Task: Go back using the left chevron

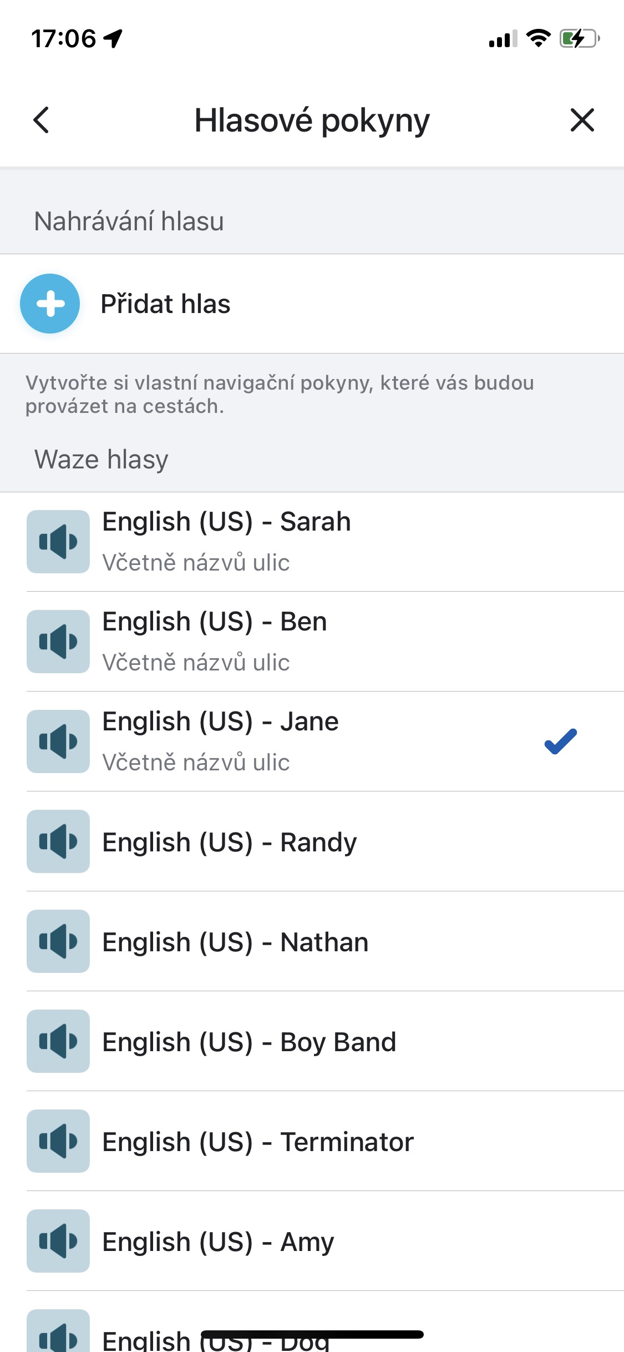Action: pyautogui.click(x=42, y=120)
